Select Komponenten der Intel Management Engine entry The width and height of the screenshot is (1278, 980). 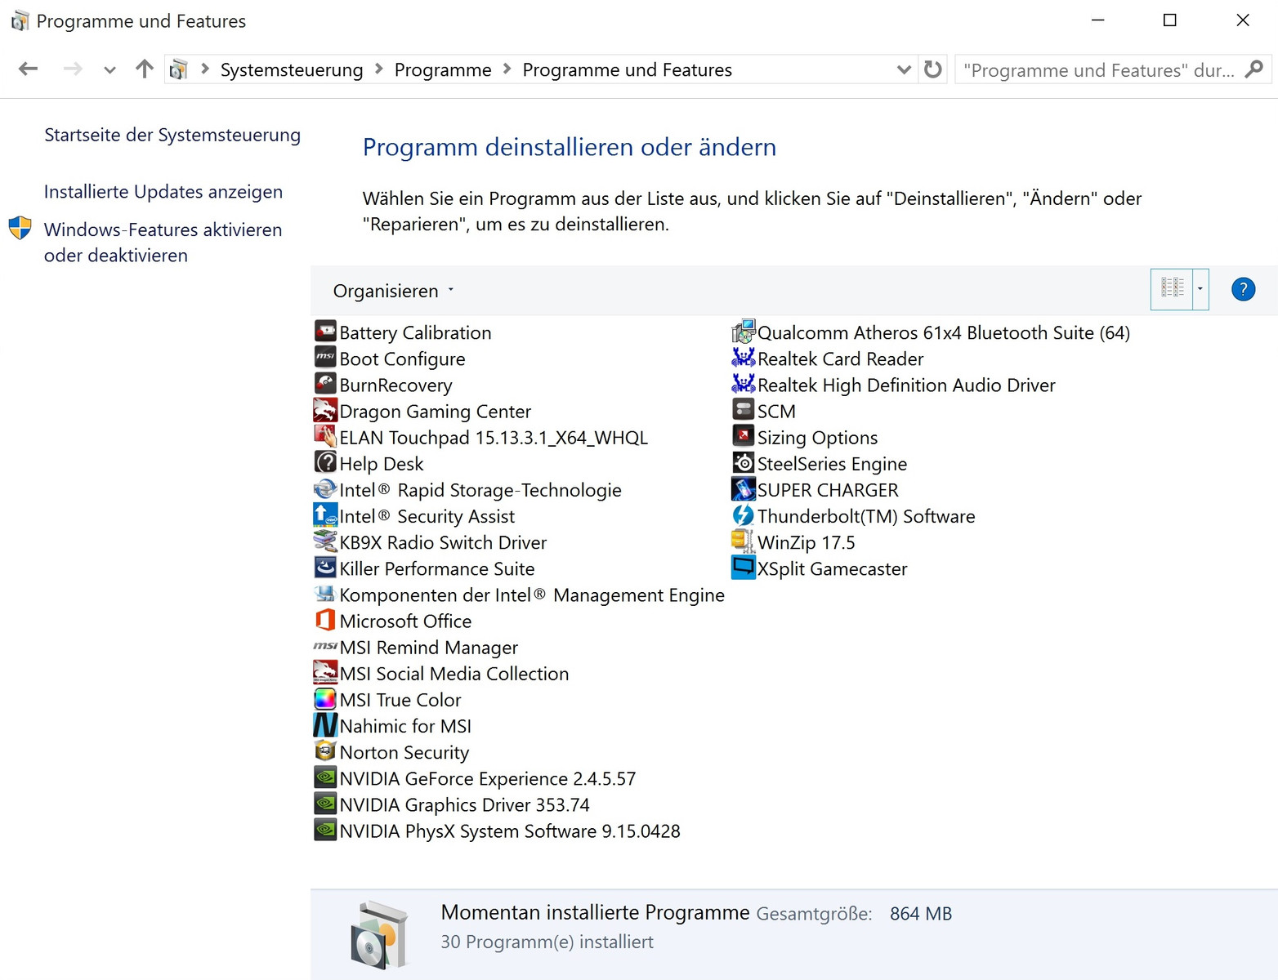click(520, 595)
